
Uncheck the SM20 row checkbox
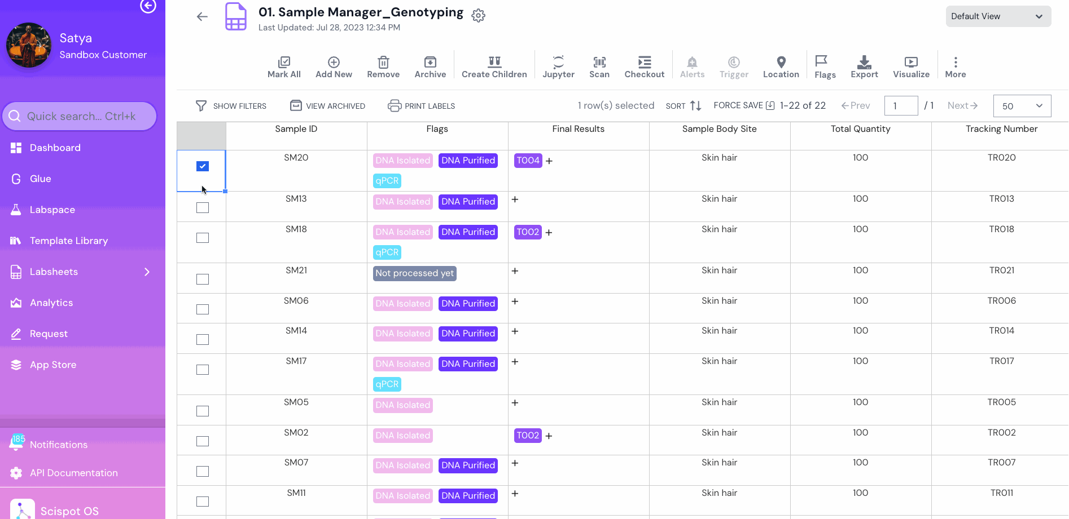tap(203, 166)
